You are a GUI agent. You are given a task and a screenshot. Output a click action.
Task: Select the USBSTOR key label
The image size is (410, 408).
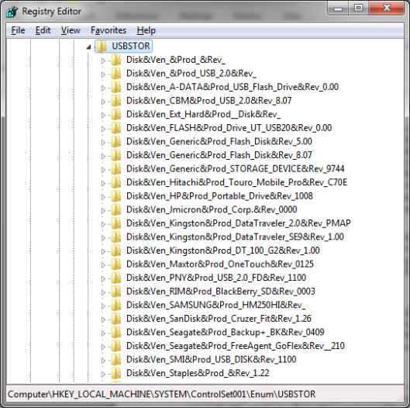tap(131, 46)
